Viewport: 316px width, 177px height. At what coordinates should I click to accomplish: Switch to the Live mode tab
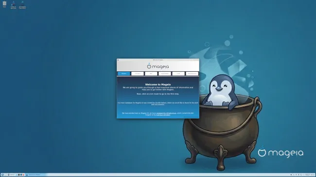point(138,74)
